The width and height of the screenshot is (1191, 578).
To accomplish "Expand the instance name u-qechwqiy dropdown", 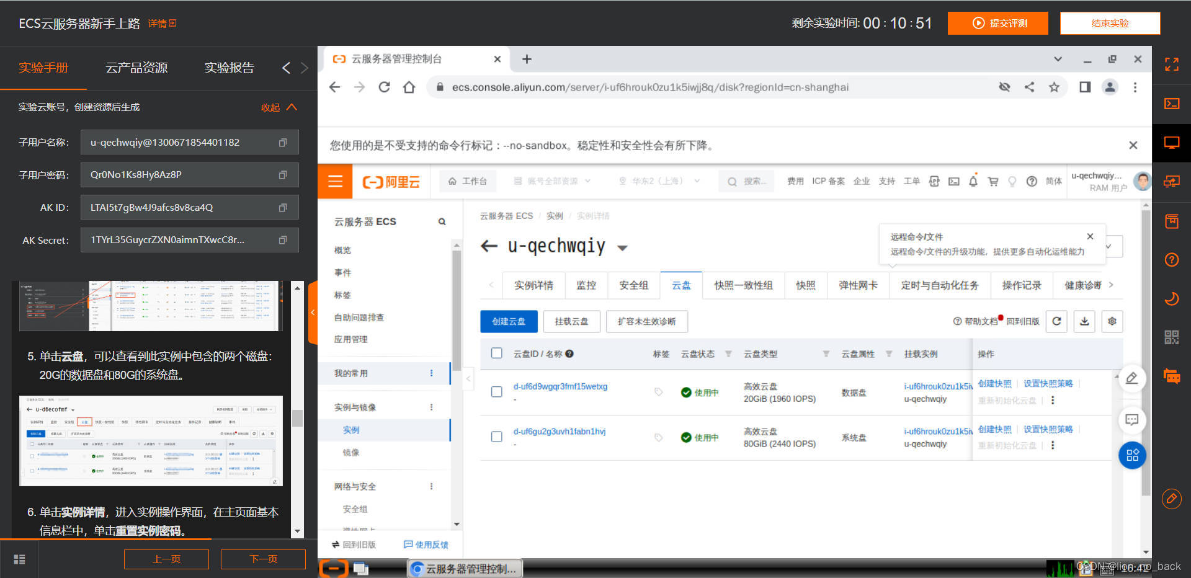I will click(622, 248).
